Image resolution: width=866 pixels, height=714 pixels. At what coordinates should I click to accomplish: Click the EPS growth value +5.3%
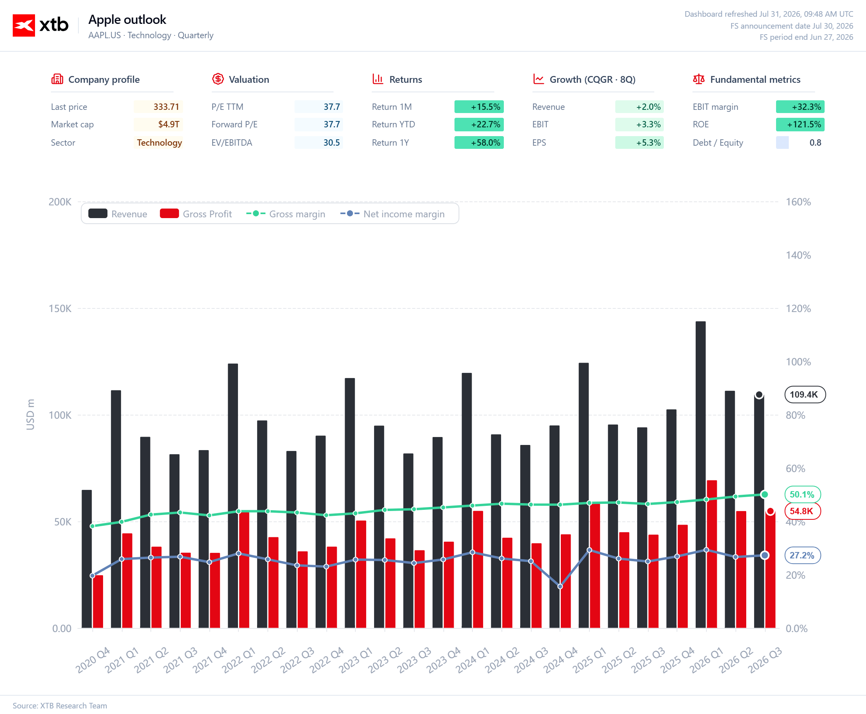point(640,143)
